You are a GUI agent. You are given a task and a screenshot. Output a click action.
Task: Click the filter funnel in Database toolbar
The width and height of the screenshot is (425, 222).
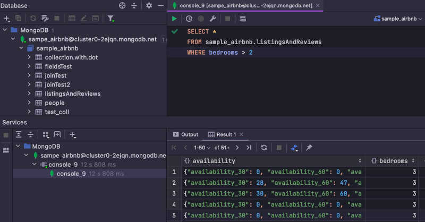click(x=110, y=19)
